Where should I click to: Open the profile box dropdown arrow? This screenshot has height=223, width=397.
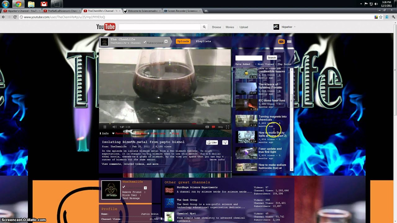pyautogui.click(x=145, y=188)
